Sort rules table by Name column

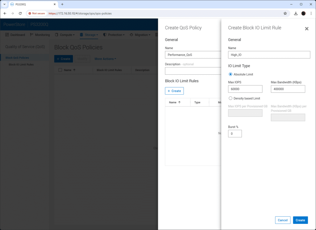point(175,102)
